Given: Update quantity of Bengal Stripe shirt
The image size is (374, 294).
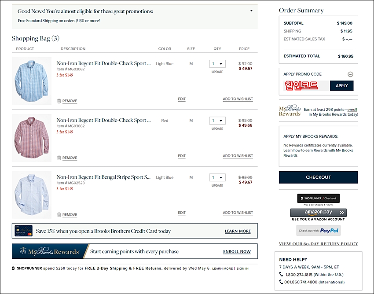Looking at the screenshot, I should (217, 185).
